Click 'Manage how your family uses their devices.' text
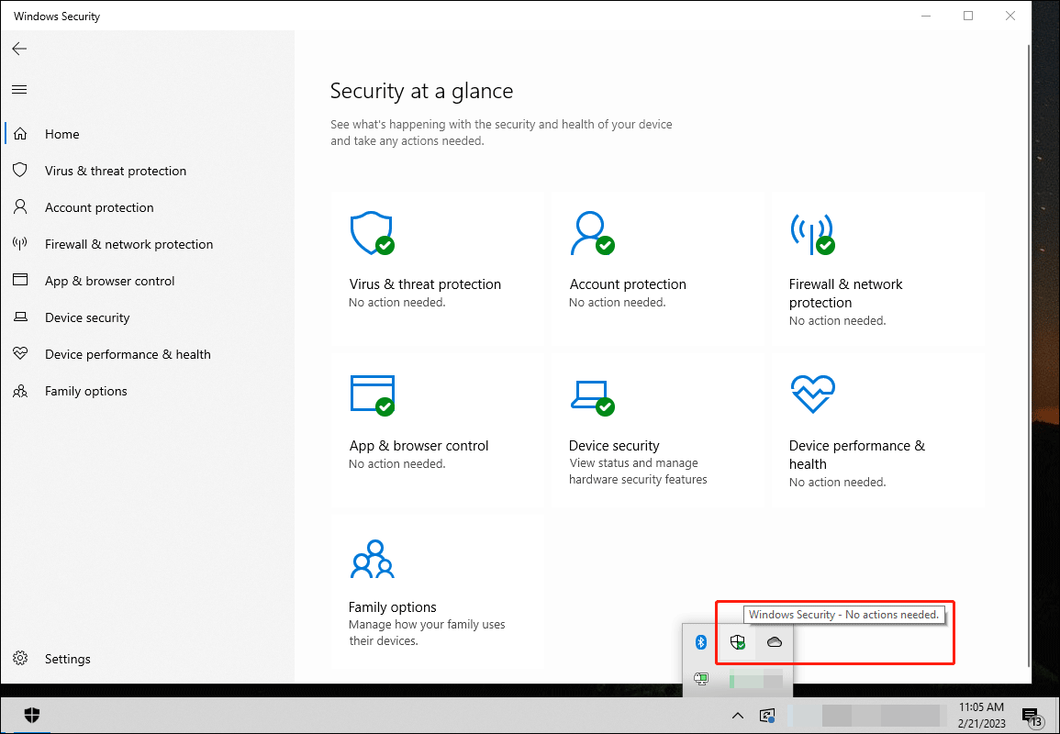Screen dimensions: 1060x734 428,632
